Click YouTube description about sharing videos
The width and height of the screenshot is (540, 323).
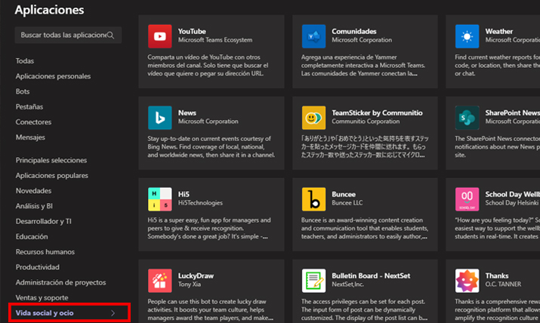[x=208, y=66]
